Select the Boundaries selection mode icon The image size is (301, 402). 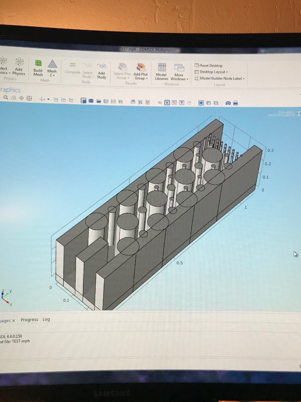[x=98, y=101]
